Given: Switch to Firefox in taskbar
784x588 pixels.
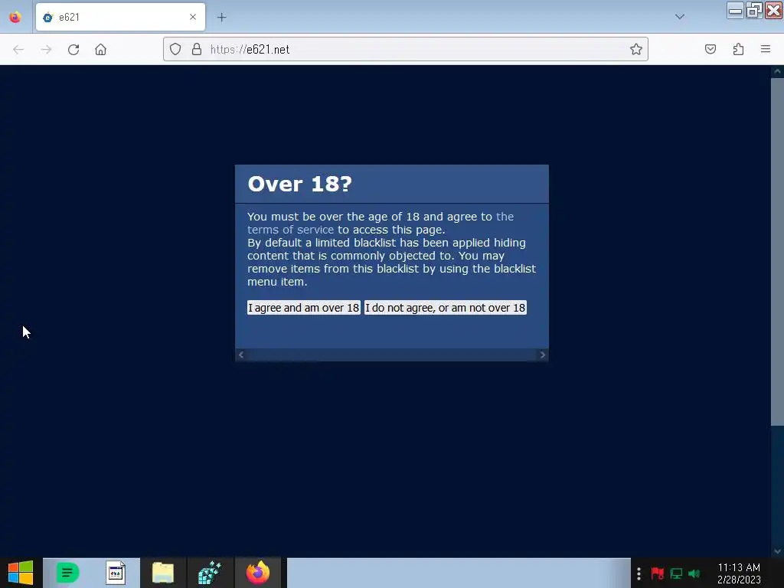Looking at the screenshot, I should pyautogui.click(x=258, y=573).
